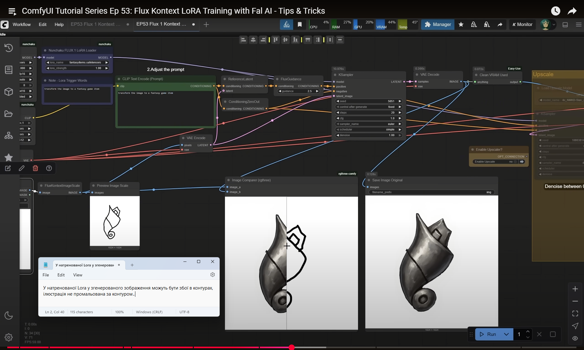Switch to first EP53 Flux 1 Kontext tab
Viewport: 584px width, 350px height.
pyautogui.click(x=96, y=24)
